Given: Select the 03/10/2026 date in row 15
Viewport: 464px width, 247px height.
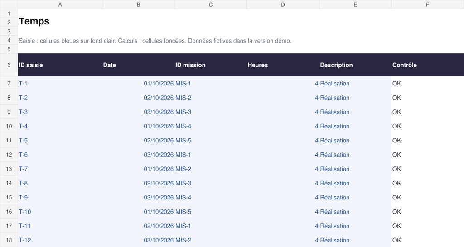Looking at the screenshot, I should pos(138,197).
